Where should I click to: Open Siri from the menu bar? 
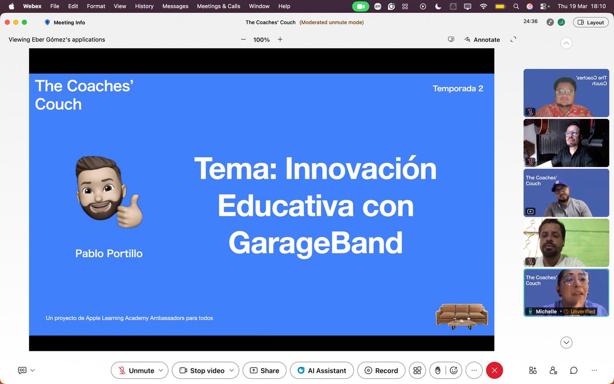[x=530, y=6]
